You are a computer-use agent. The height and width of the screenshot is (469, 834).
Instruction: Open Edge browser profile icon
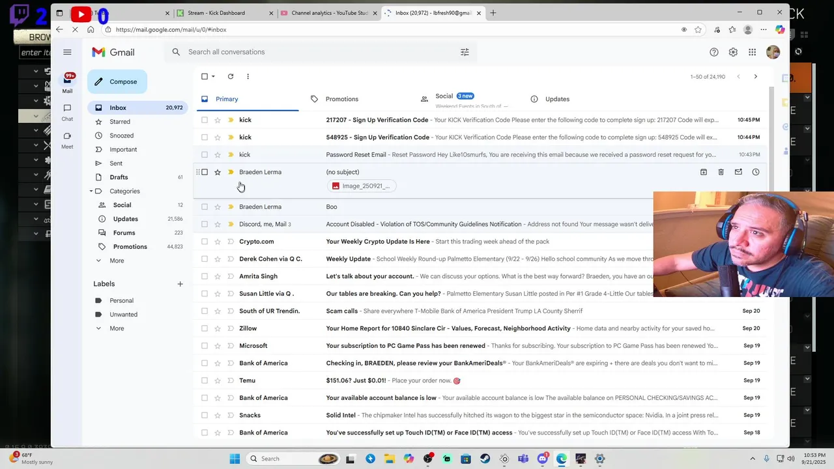pos(748,29)
